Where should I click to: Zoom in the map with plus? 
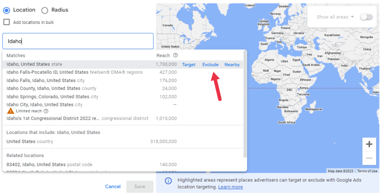[x=369, y=144]
